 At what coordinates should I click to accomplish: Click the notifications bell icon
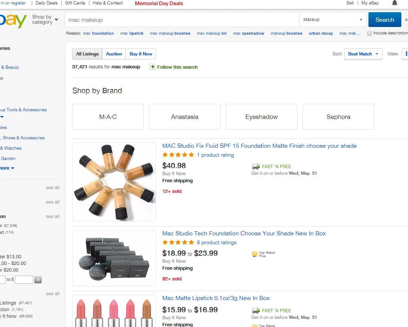point(395,3)
